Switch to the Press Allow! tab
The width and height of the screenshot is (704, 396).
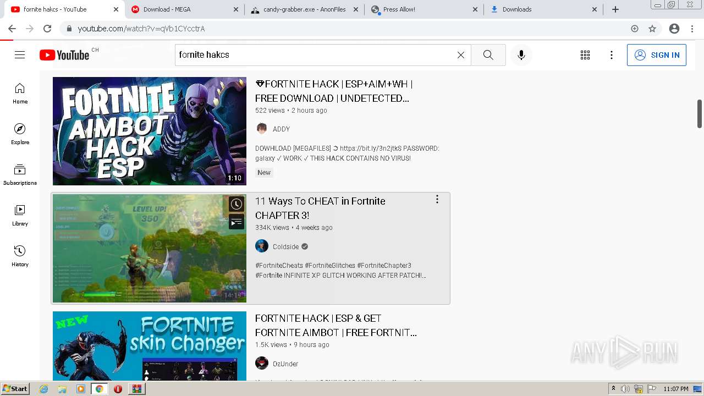pos(424,9)
